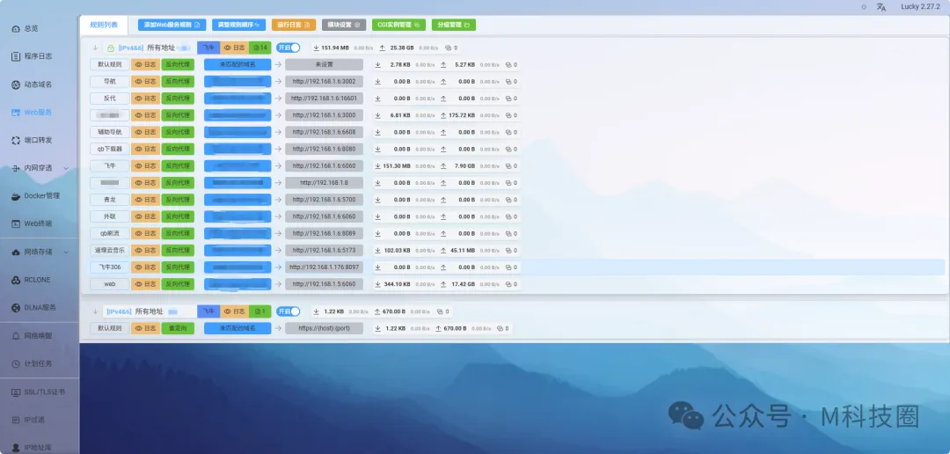Expand 内网穿透 submenu chevron

point(66,168)
